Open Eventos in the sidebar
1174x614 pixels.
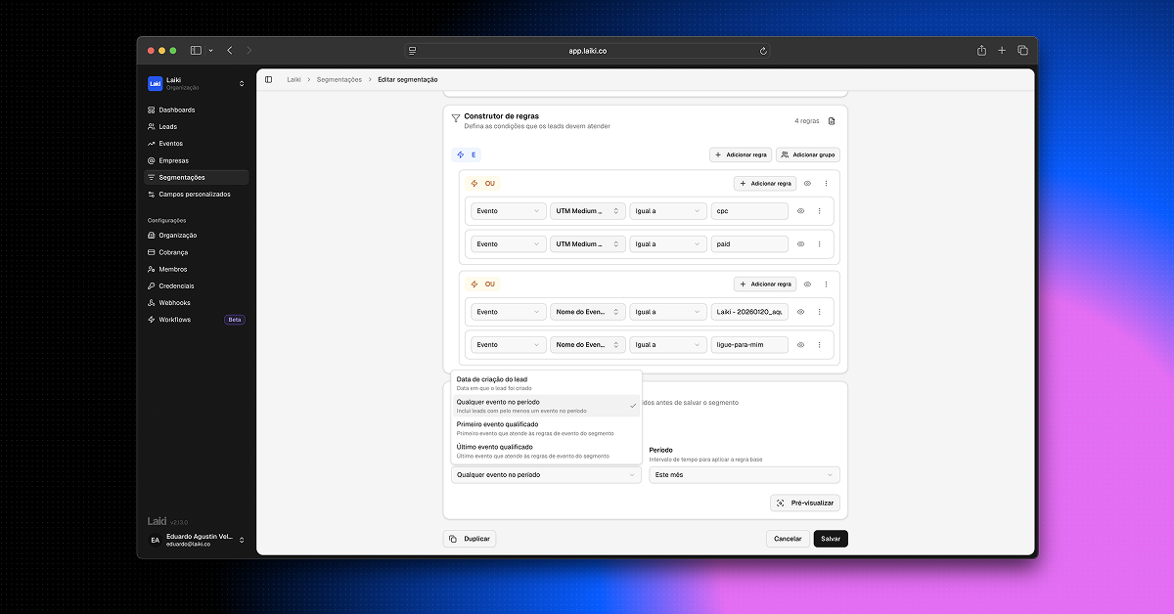coord(196,144)
